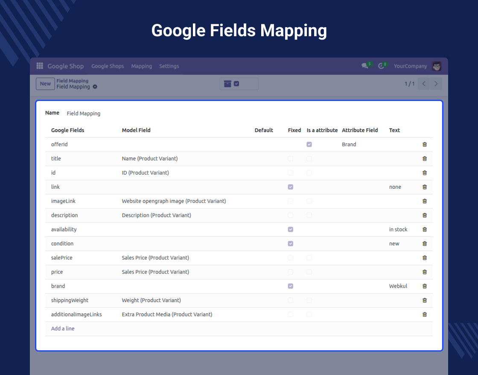
Task: Delete the link row
Action: coord(425,187)
